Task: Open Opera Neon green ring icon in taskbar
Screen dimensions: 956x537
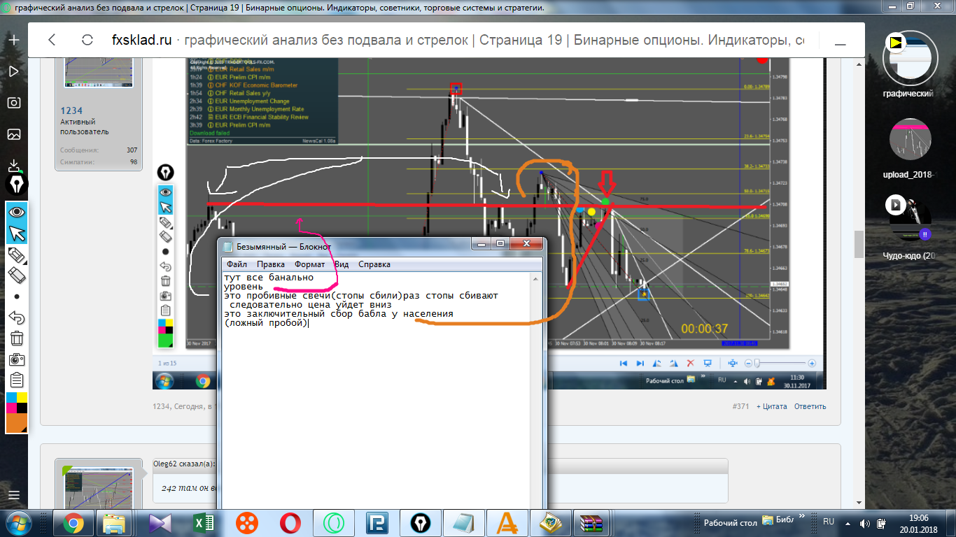Action: [333, 523]
